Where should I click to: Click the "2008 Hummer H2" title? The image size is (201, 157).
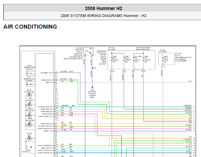(x=103, y=8)
